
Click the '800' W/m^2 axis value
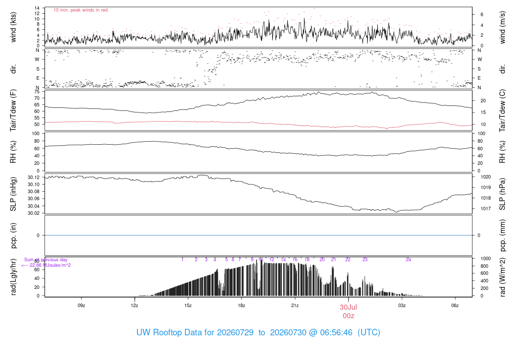(x=484, y=266)
